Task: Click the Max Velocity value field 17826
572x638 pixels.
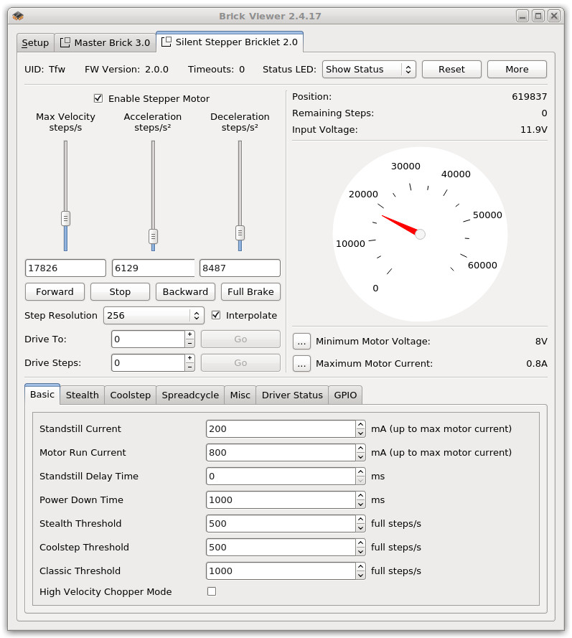Action: point(65,268)
